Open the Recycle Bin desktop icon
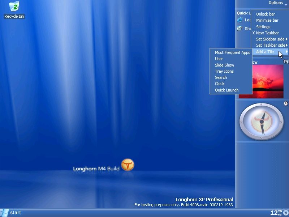 pyautogui.click(x=14, y=10)
